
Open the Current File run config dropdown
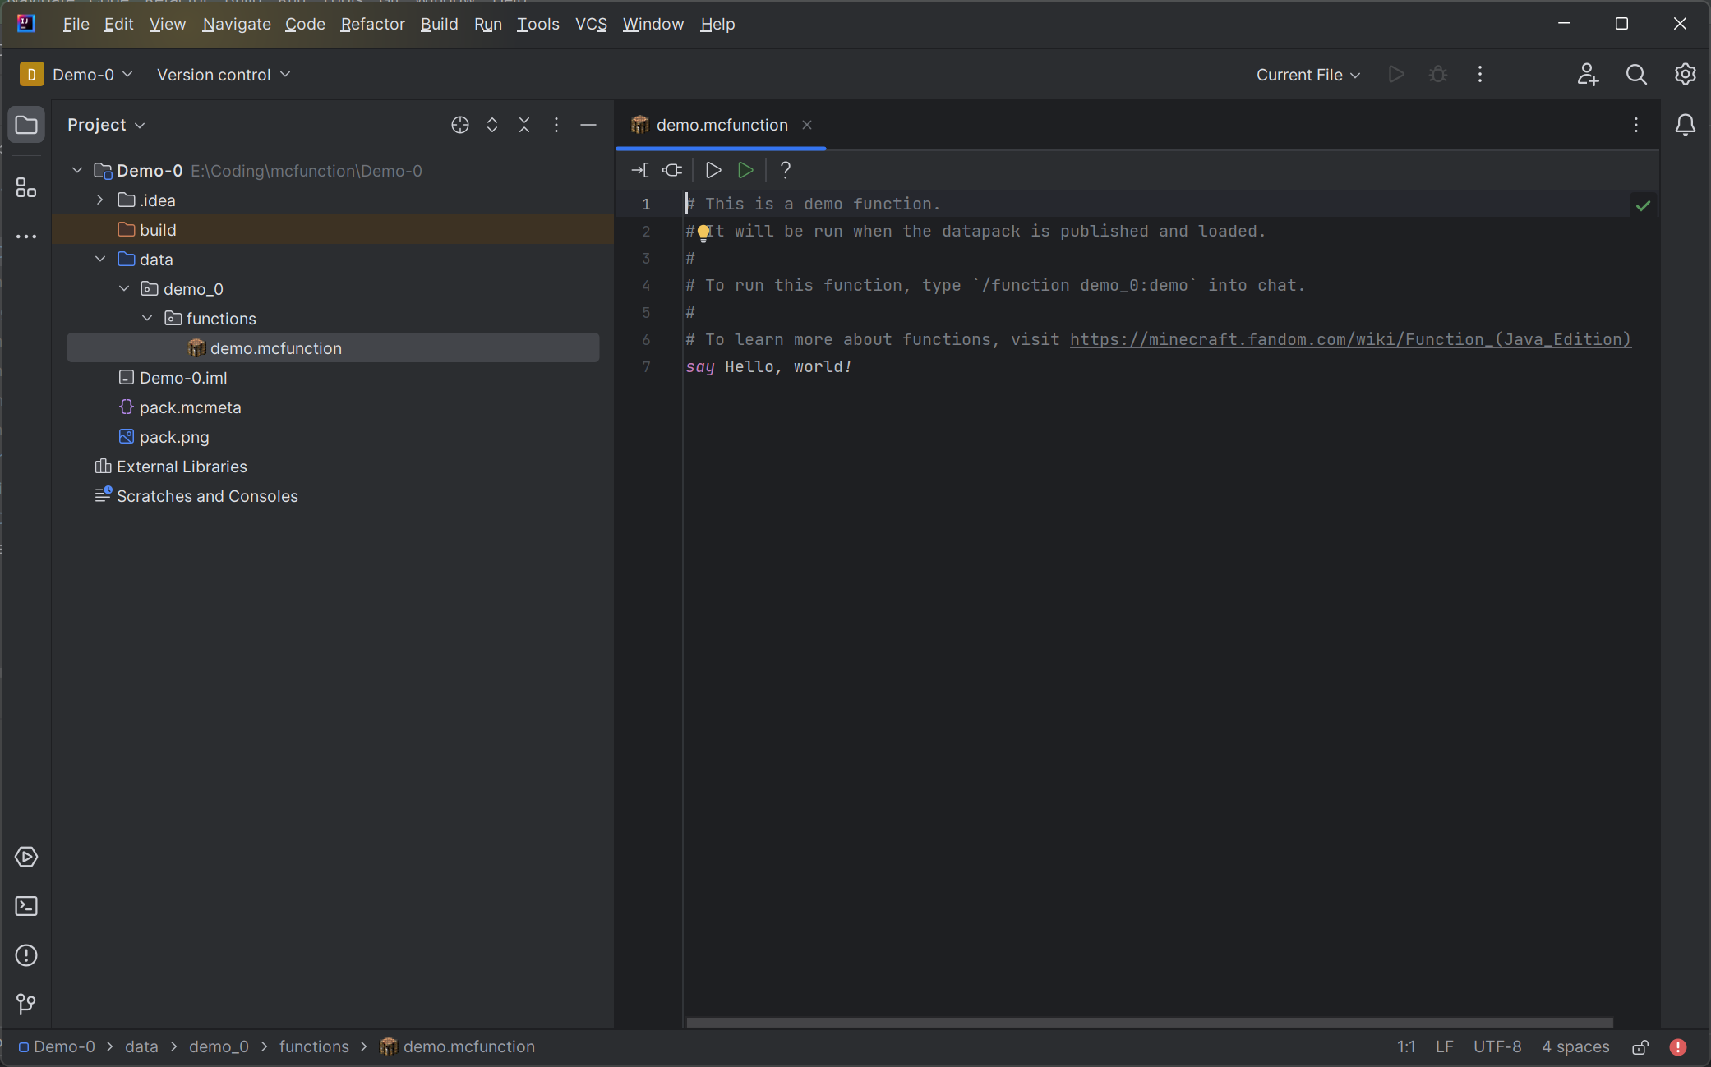(x=1307, y=74)
